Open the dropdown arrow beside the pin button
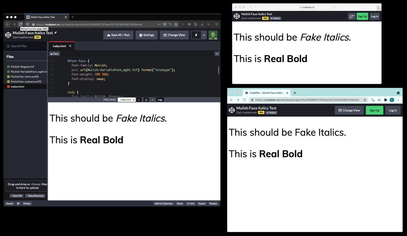The image size is (407, 236). click(204, 35)
